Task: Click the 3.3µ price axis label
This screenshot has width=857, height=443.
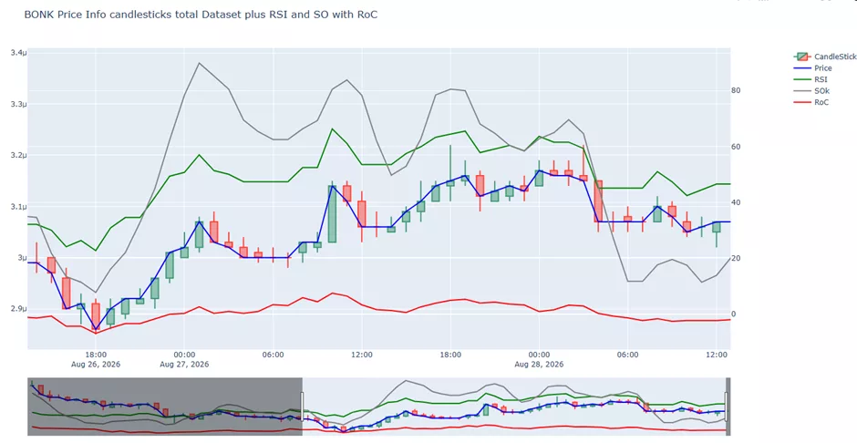Action: click(x=17, y=104)
